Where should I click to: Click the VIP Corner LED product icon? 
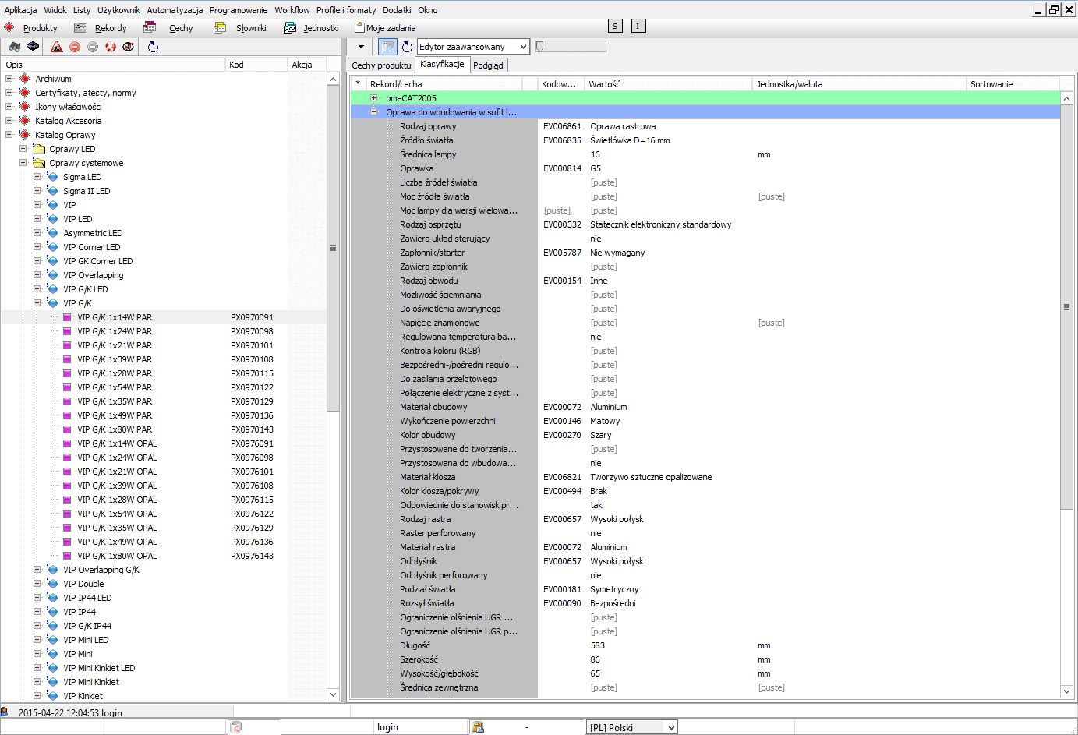tap(52, 246)
